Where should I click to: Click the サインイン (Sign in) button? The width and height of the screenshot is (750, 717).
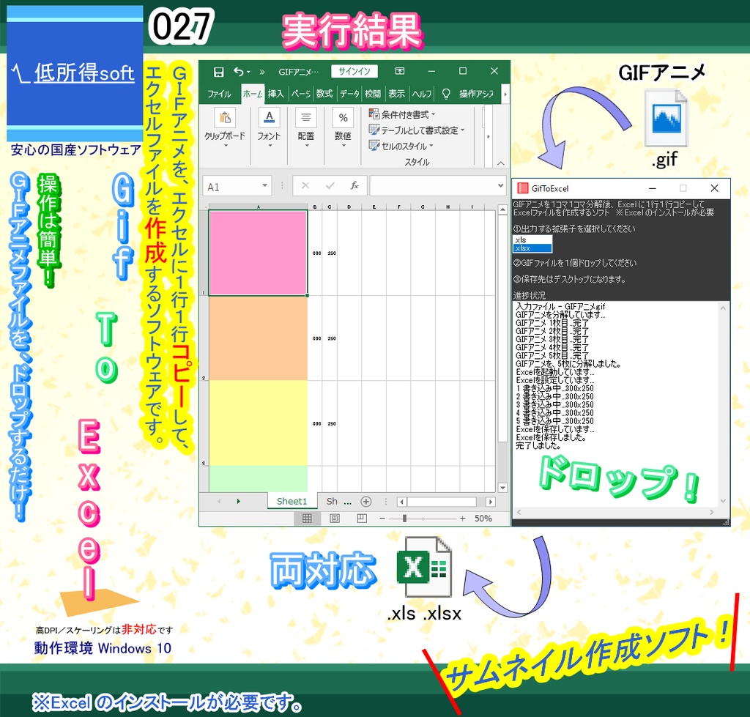pos(354,70)
